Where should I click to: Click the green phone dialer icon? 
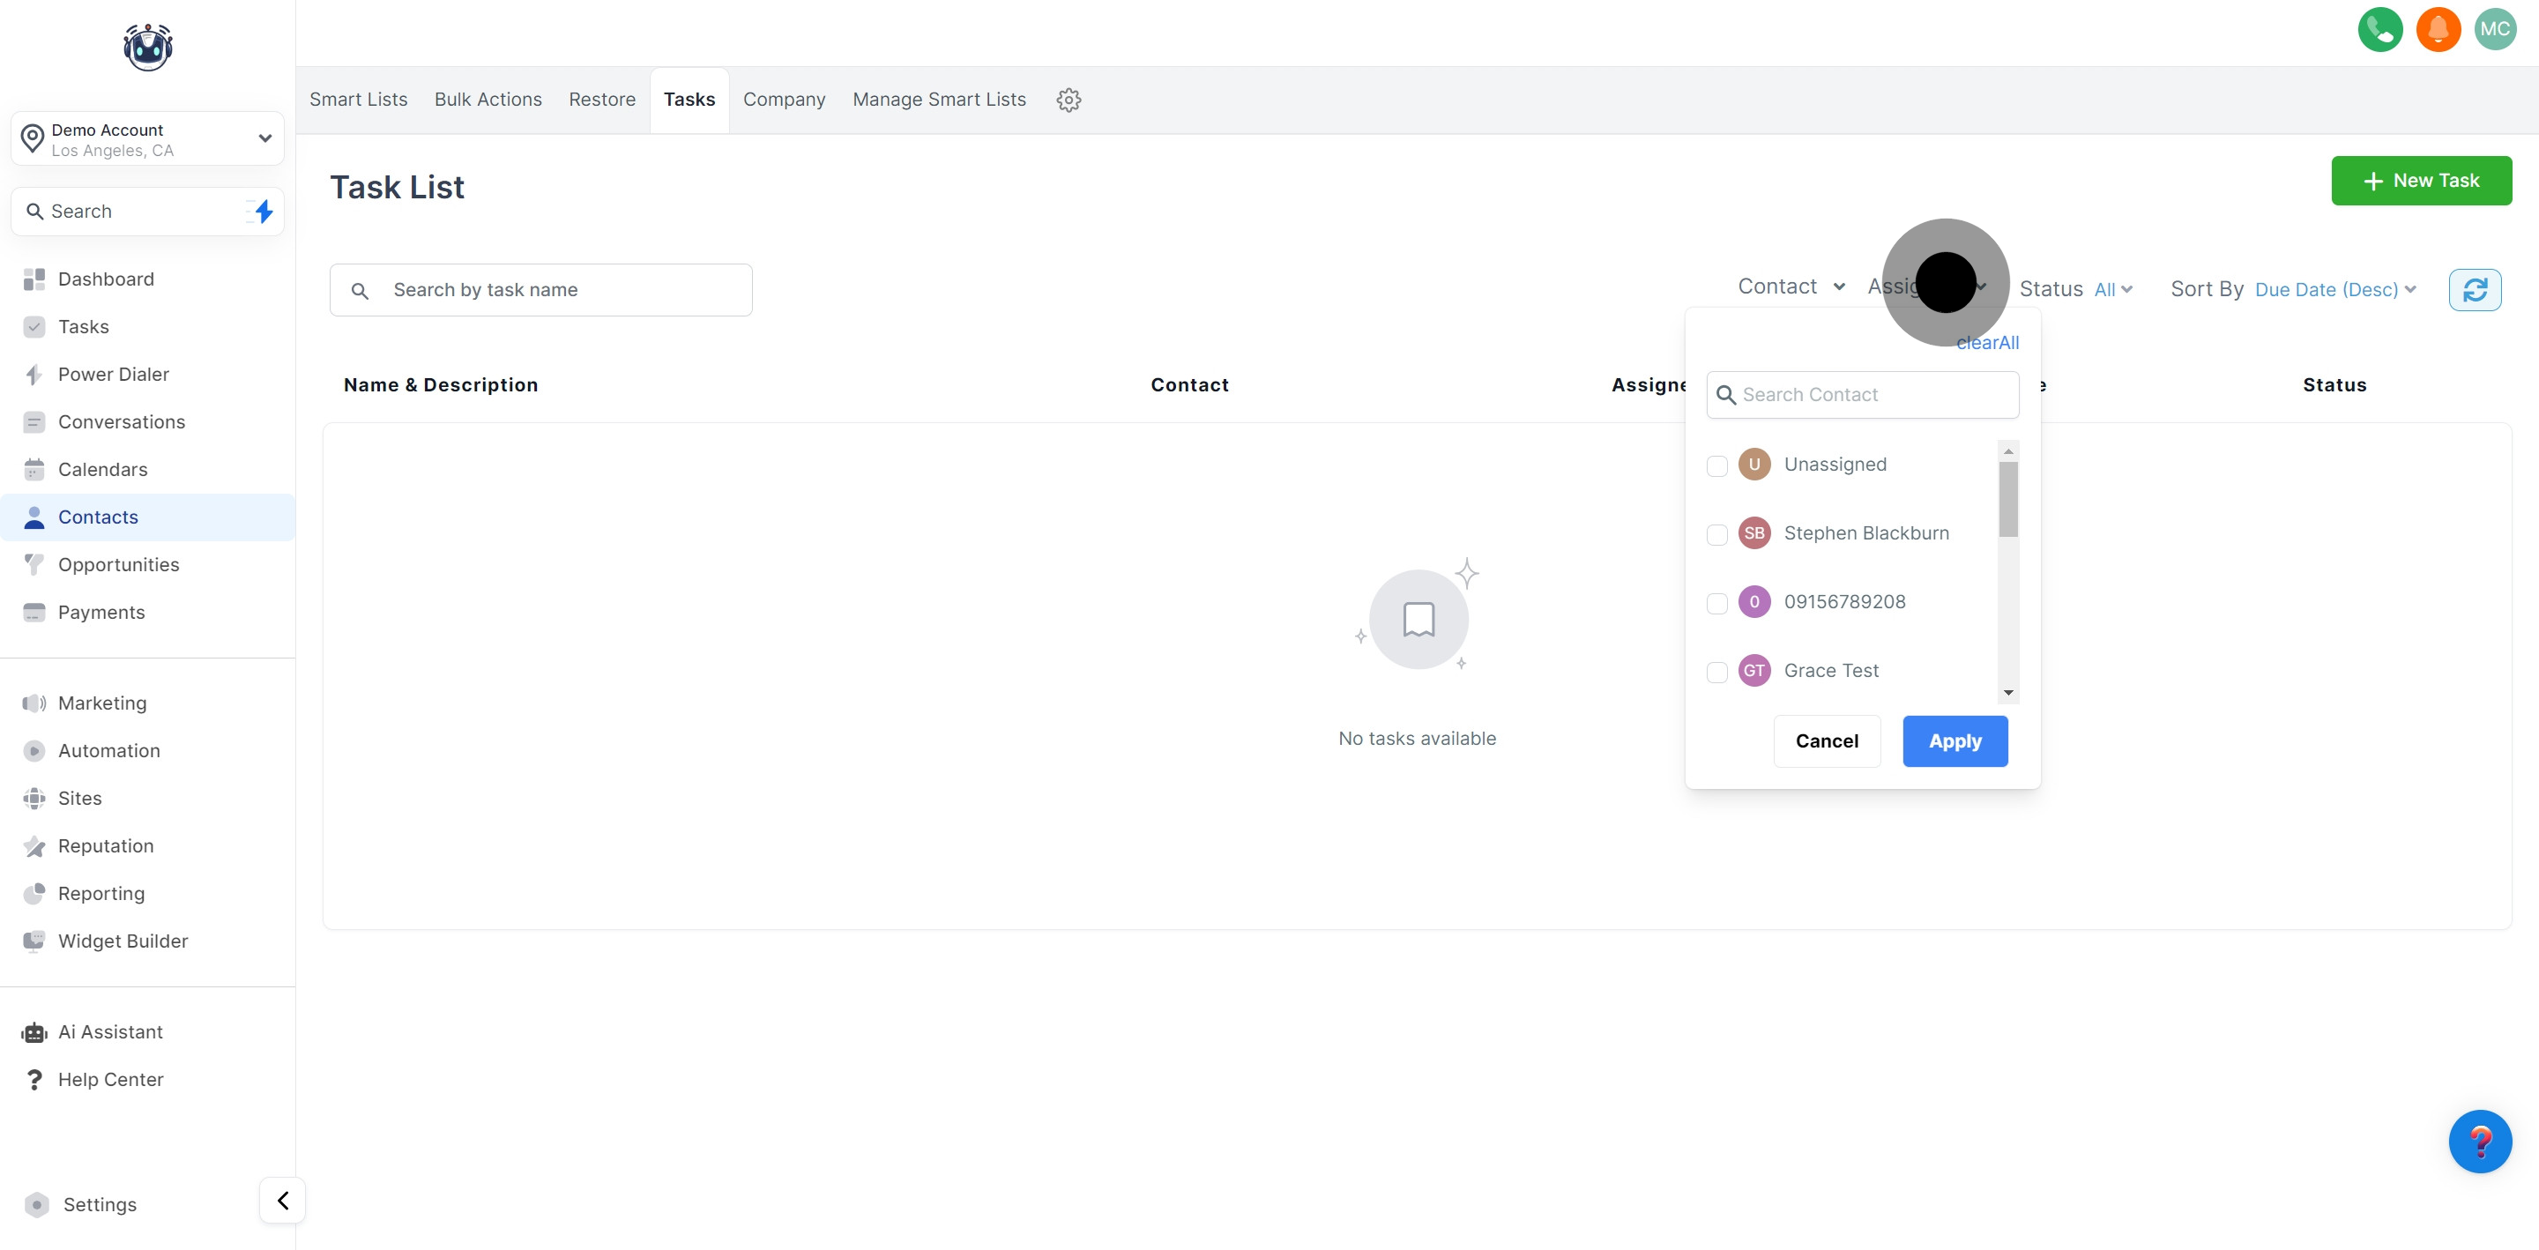coord(2379,28)
